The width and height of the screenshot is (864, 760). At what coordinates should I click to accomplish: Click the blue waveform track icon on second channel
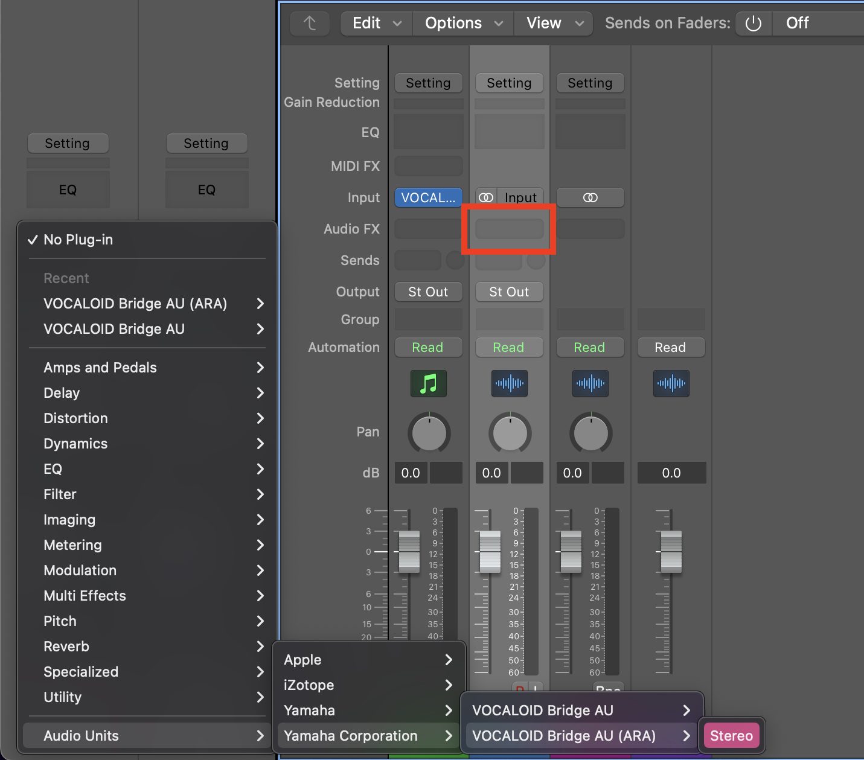click(x=509, y=383)
